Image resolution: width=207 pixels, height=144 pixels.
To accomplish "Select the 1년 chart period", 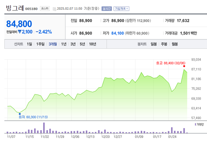I will (x=64, y=44).
